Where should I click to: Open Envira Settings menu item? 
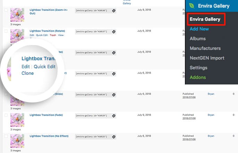click(x=198, y=67)
